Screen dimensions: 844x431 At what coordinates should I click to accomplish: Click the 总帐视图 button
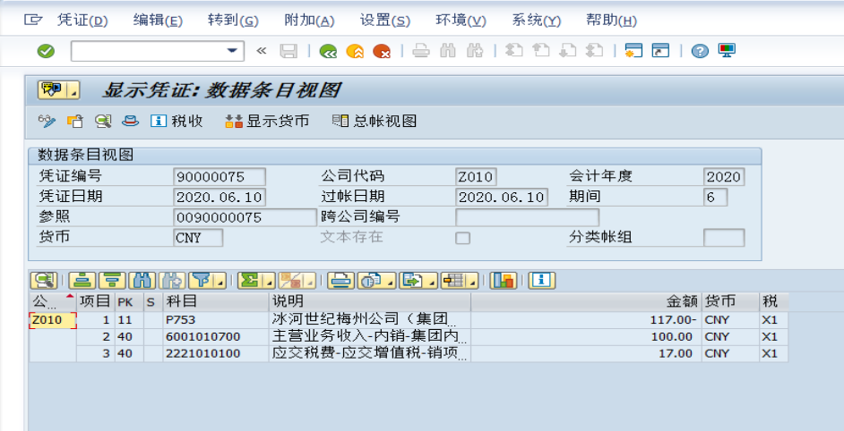pos(375,122)
